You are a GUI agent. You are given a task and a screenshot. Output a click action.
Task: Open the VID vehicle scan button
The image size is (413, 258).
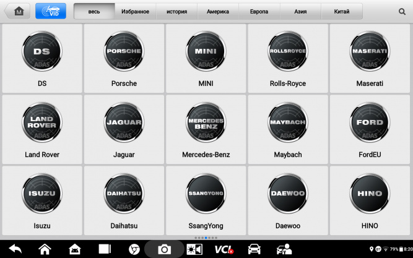(51, 11)
